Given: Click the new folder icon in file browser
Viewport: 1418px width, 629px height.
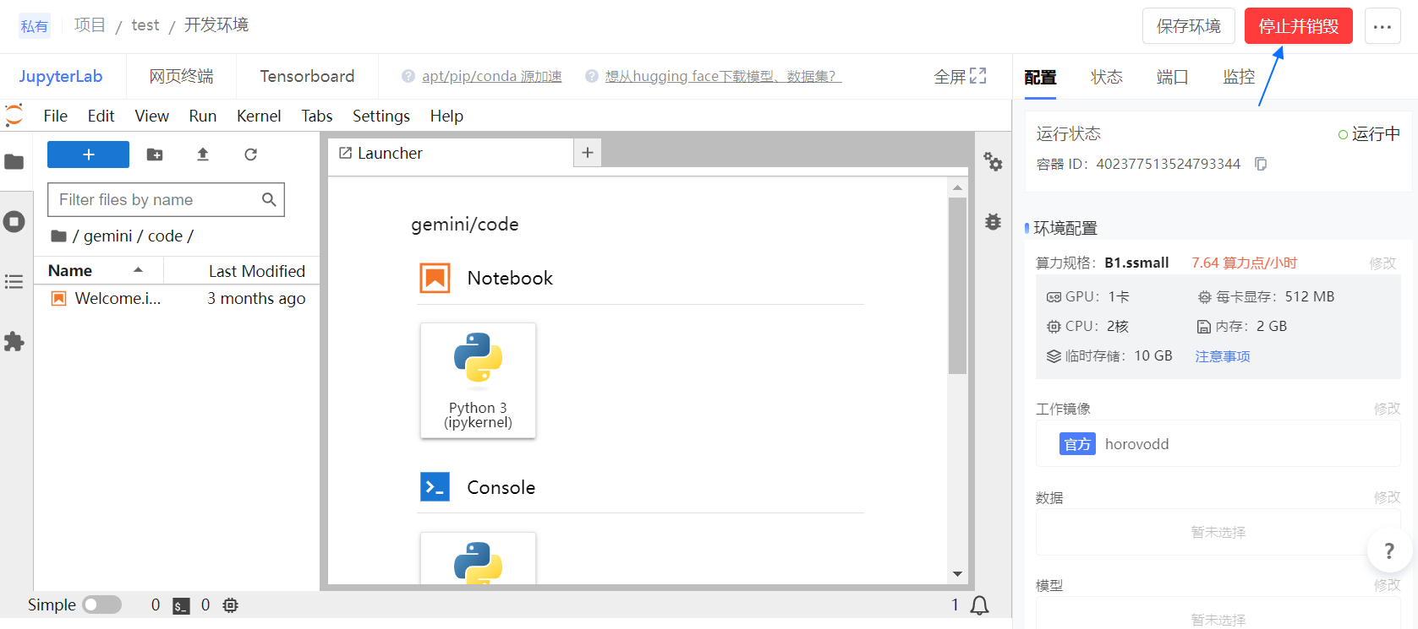Looking at the screenshot, I should [x=155, y=155].
